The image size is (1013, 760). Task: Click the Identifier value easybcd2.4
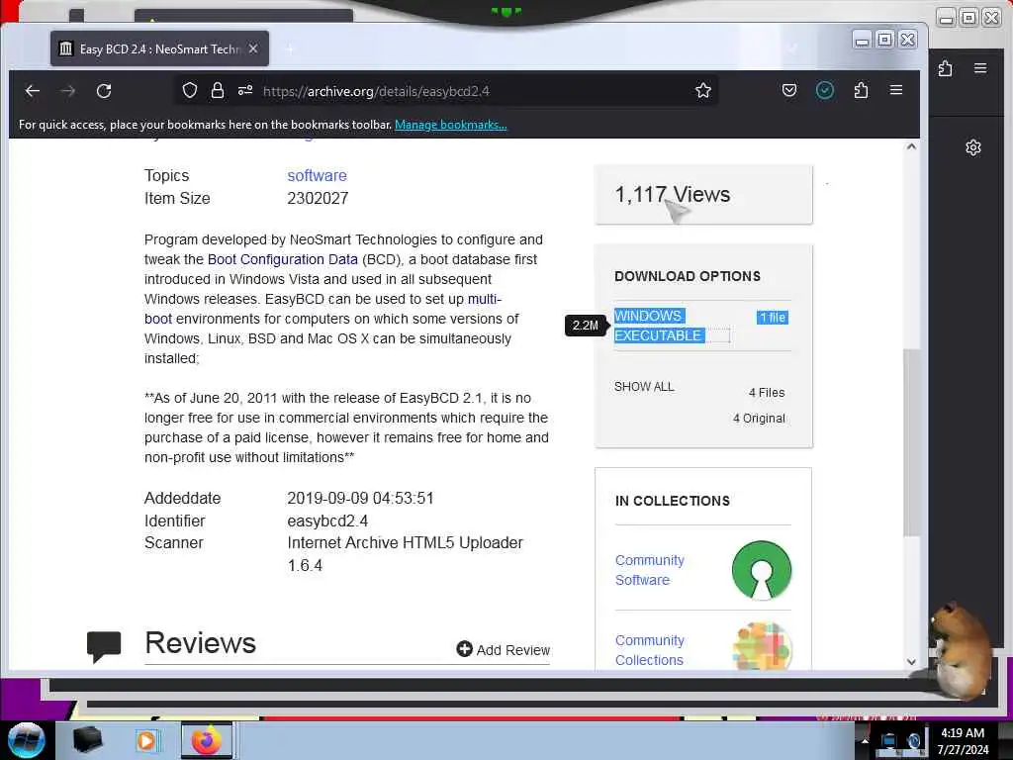[x=327, y=521]
